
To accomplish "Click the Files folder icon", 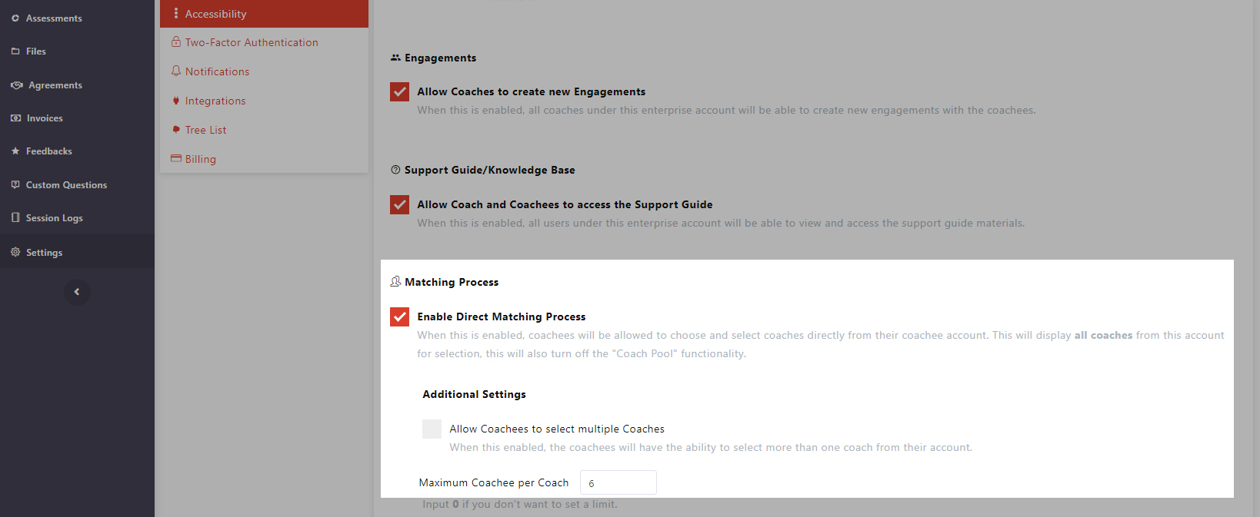I will (x=15, y=51).
